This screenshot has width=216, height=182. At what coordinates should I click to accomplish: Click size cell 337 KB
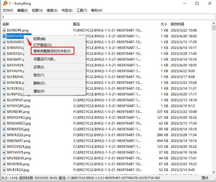point(162,112)
